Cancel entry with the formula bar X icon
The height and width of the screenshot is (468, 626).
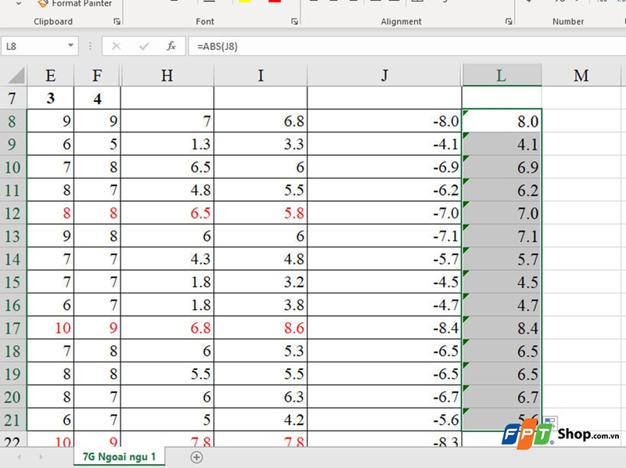point(114,45)
